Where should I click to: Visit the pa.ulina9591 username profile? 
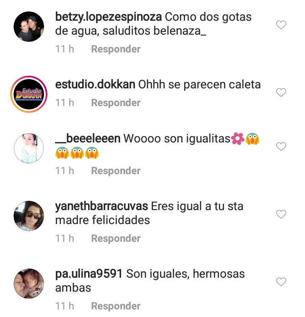click(x=89, y=274)
